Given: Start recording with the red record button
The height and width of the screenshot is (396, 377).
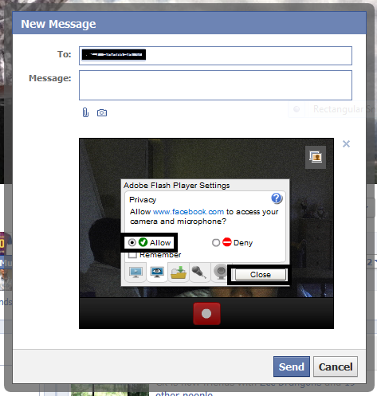Looking at the screenshot, I should pos(206,314).
